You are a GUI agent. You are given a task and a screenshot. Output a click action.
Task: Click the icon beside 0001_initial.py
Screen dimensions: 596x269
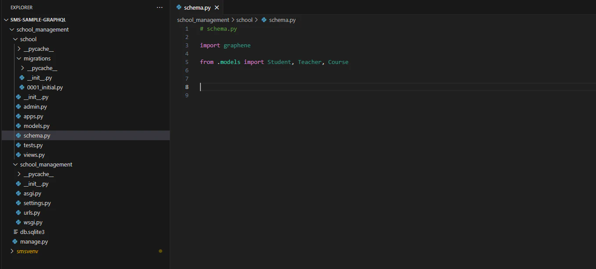(x=22, y=87)
